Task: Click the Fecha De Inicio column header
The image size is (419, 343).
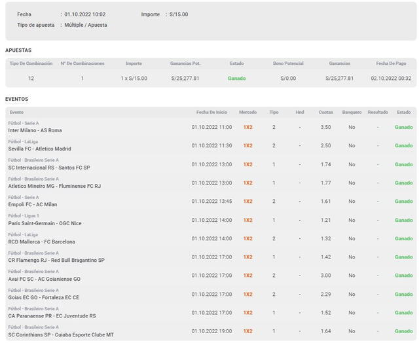Action: click(x=211, y=112)
